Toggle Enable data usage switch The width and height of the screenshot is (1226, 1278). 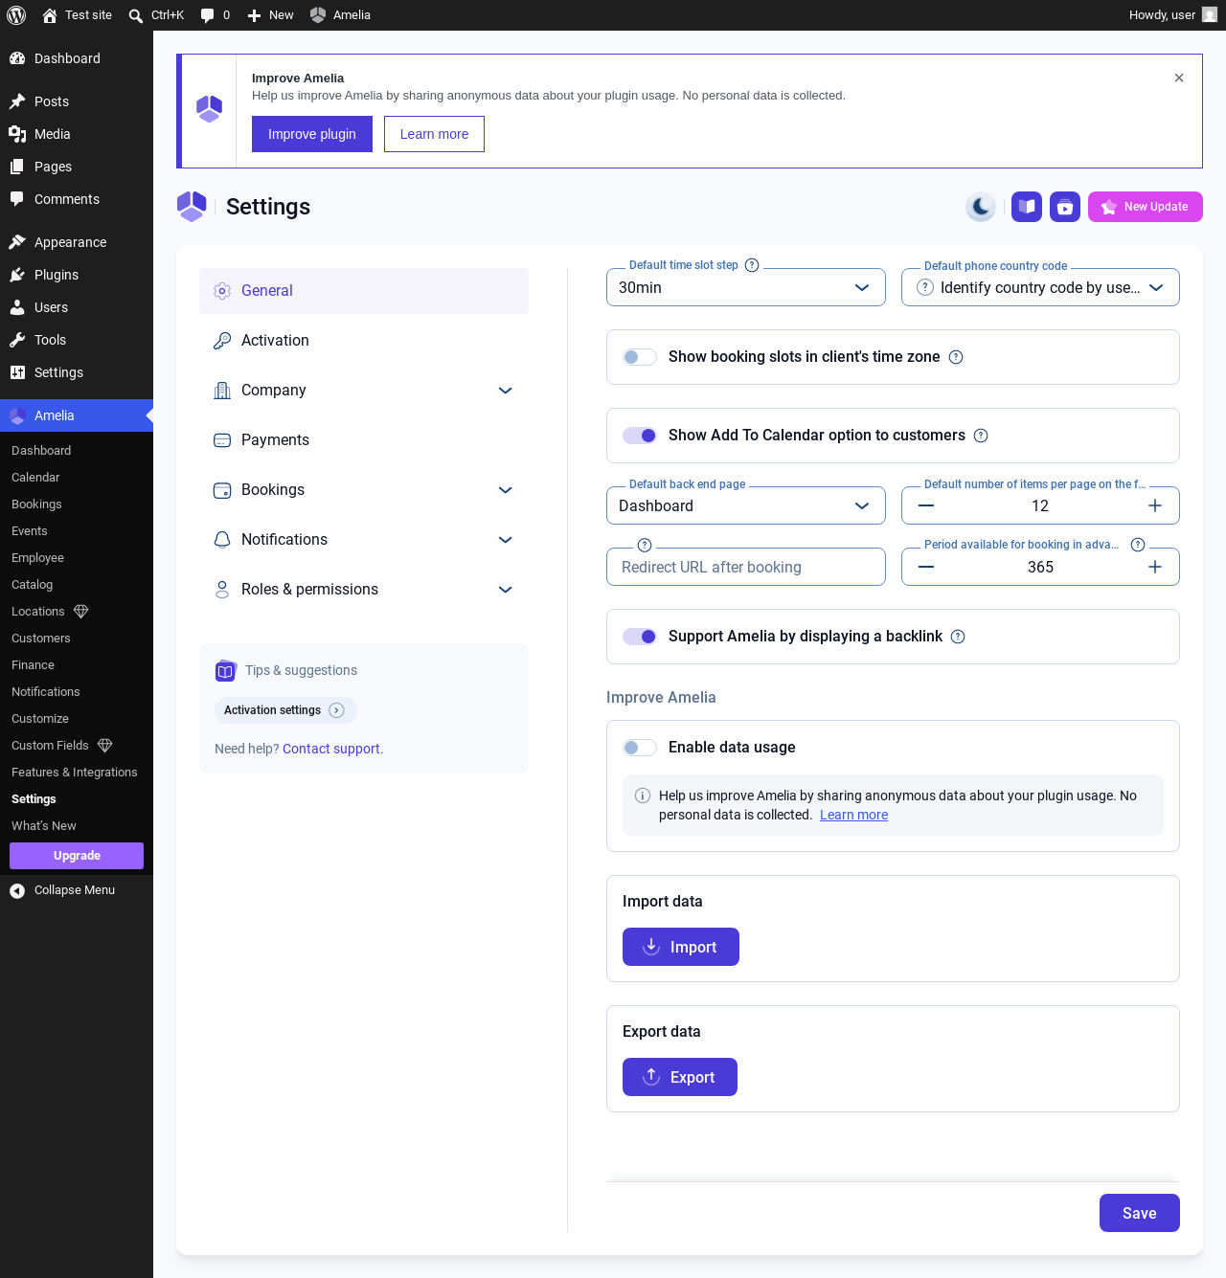[640, 748]
